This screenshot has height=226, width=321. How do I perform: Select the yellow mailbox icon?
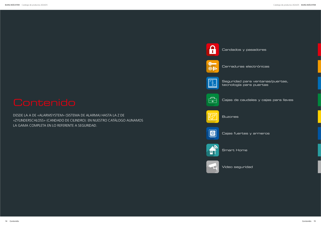click(213, 117)
